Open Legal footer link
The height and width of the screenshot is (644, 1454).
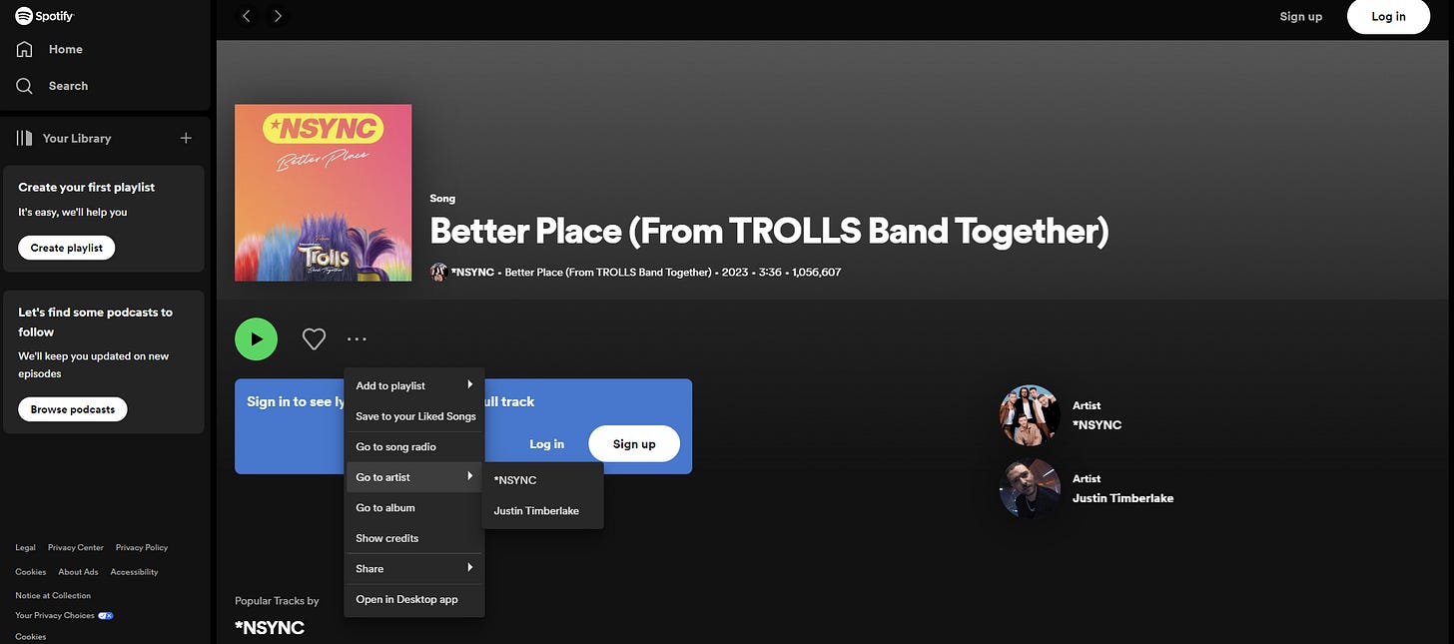[25, 547]
